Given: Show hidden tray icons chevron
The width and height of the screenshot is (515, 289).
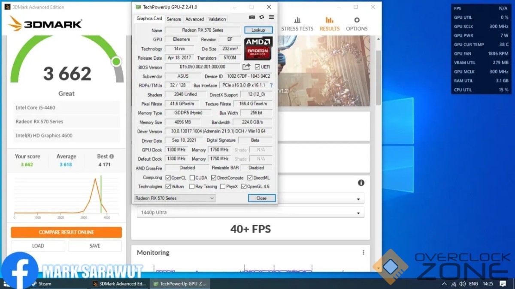Looking at the screenshot, I should click(444, 284).
